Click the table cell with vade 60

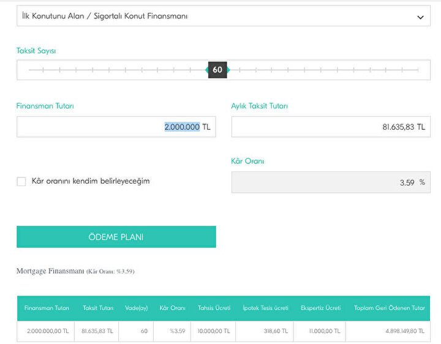tap(136, 331)
